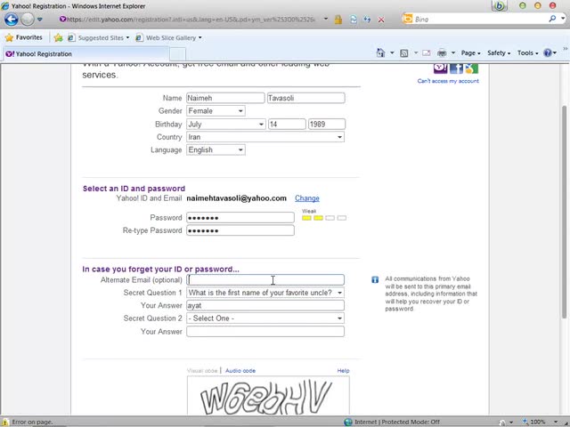Screen dimensions: 570x427
Task: Click the first answer field containing ayat
Action: click(265, 305)
